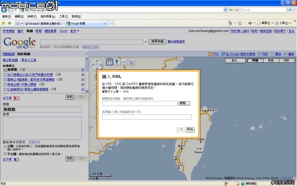Screen dimensions: 297x186
Task: Click the URL input field in KML dialog
Action: coord(147,117)
